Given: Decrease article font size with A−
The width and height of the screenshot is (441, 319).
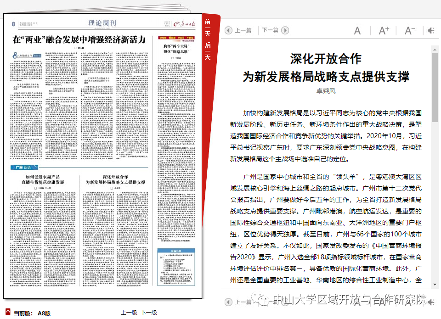Looking at the screenshot, I should click(x=410, y=31).
